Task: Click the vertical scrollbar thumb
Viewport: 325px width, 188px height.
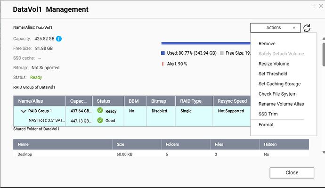Action: tap(324, 55)
